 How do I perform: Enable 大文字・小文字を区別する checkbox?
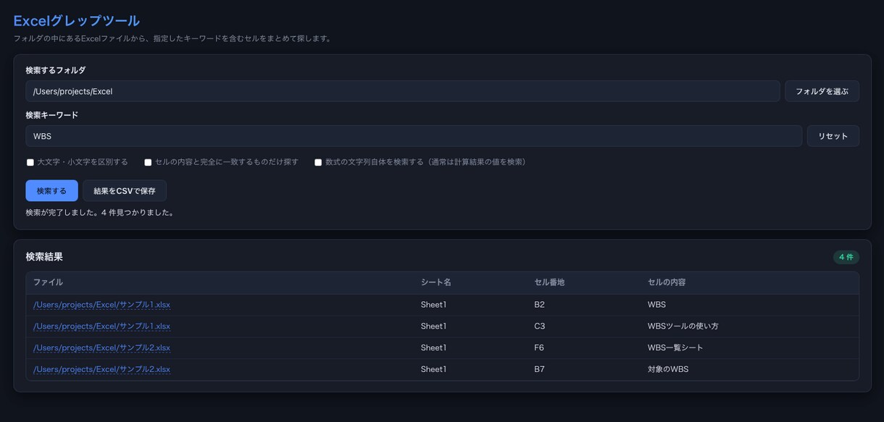(x=30, y=162)
